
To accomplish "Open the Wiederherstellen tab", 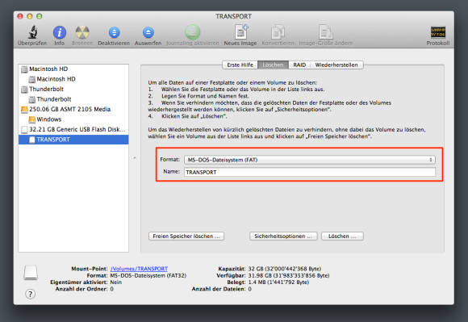I will tap(336, 65).
